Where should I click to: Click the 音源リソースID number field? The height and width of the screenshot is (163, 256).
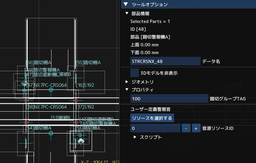[x=155, y=128]
